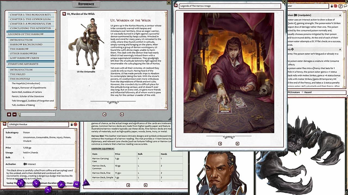
Task: Show next page in Legends of The Harrow image window
Action: 237,144
